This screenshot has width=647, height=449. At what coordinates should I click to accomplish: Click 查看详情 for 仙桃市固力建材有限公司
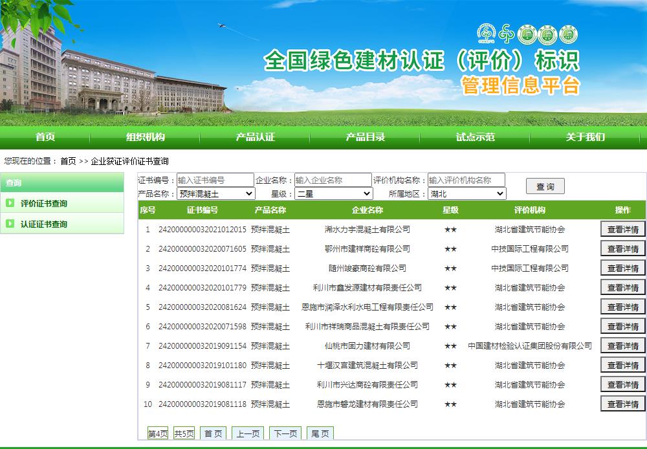tap(622, 345)
